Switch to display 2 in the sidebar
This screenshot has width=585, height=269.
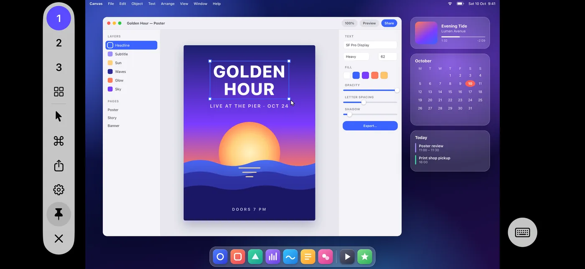[58, 43]
